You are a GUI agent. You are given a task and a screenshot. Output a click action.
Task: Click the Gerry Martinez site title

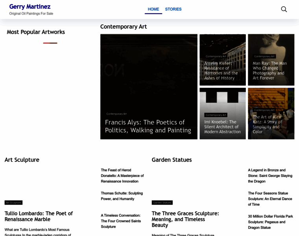30,7
